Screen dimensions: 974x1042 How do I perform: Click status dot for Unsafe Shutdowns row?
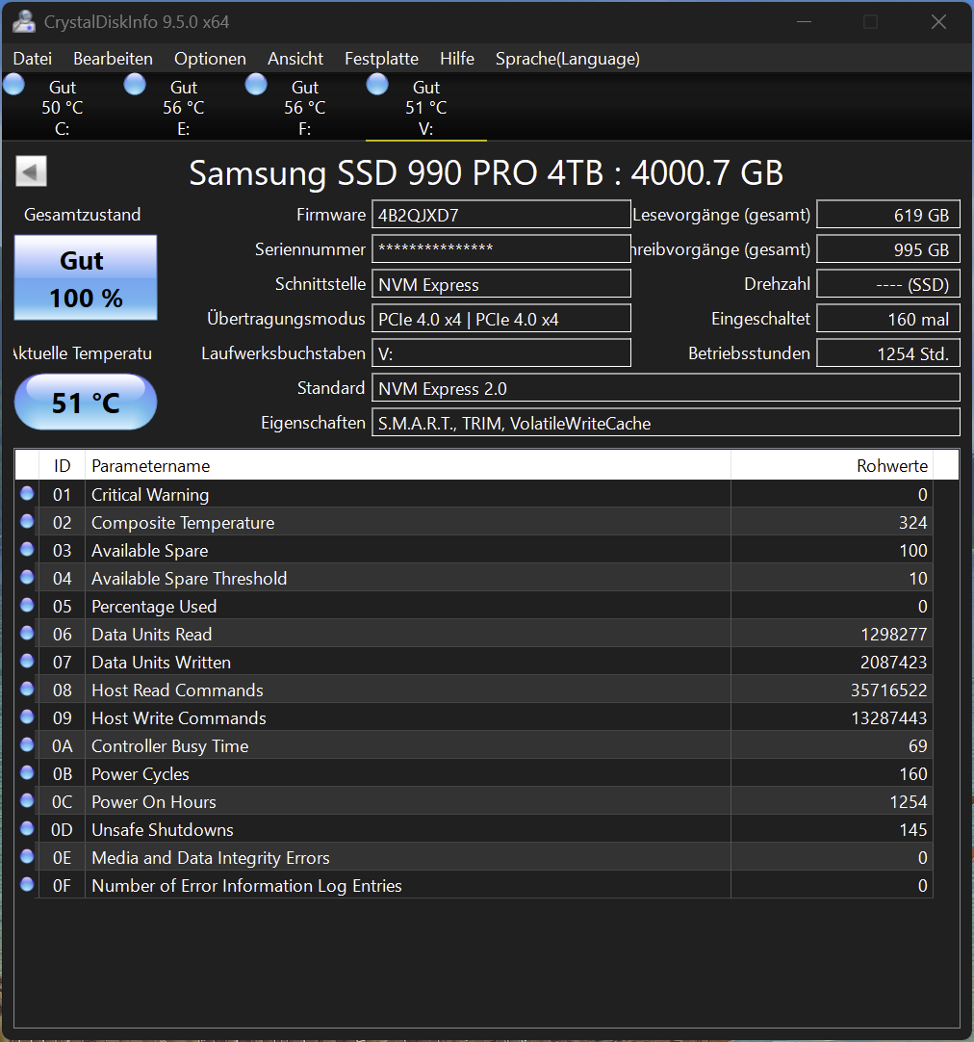pos(27,828)
